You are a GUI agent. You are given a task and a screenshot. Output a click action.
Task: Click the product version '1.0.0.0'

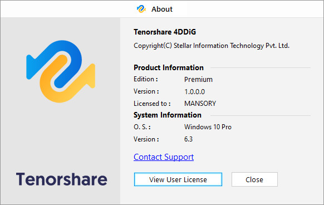(x=194, y=92)
